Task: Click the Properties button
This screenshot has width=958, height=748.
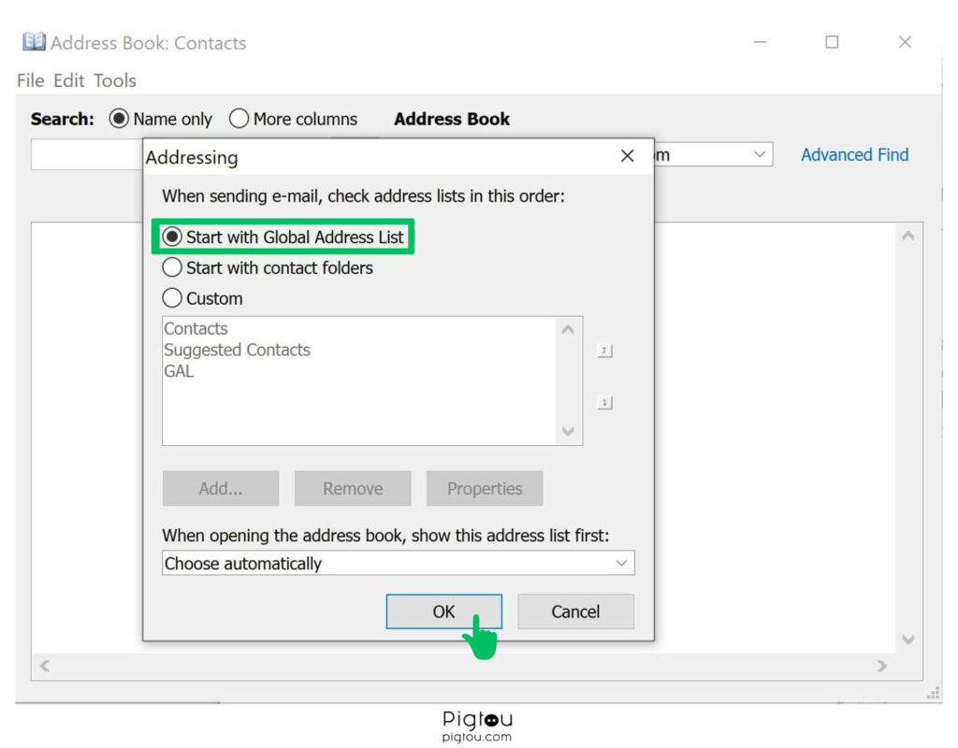Action: pyautogui.click(x=485, y=488)
